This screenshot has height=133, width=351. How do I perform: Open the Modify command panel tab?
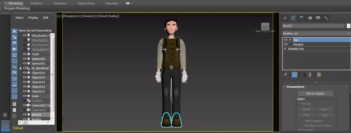(293, 18)
